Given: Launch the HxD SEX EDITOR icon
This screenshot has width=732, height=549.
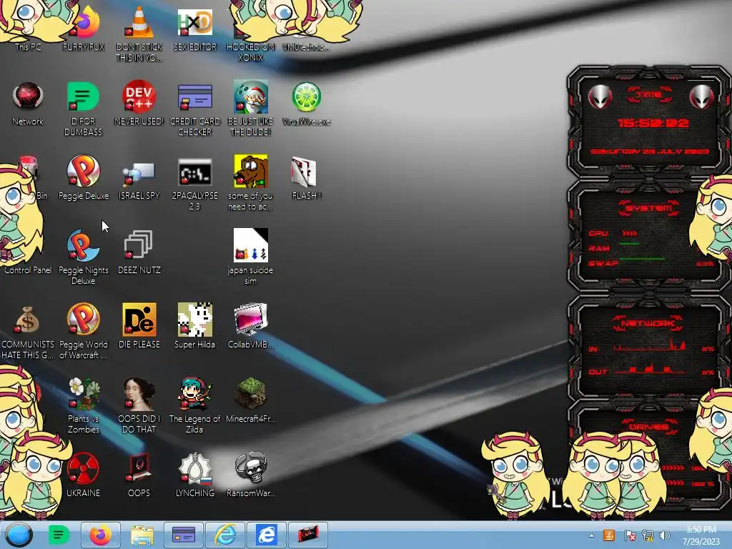Looking at the screenshot, I should tap(194, 24).
